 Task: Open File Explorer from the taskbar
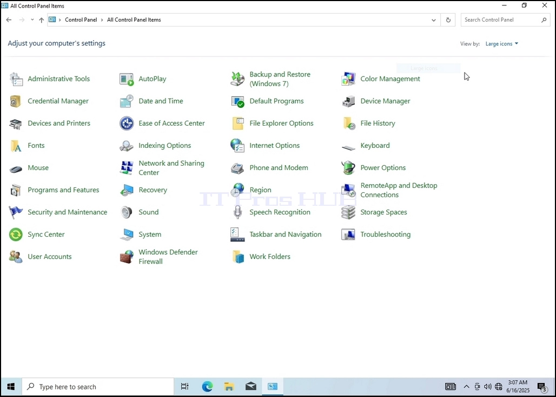[229, 387]
